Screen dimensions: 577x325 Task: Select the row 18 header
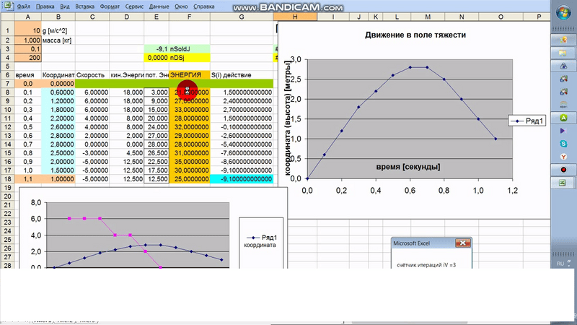(7, 178)
